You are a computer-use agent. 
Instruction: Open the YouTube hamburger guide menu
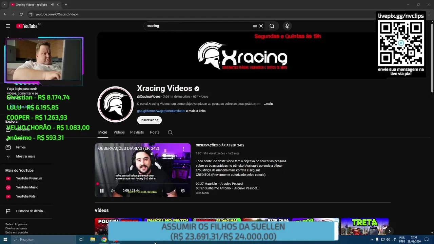pyautogui.click(x=8, y=26)
